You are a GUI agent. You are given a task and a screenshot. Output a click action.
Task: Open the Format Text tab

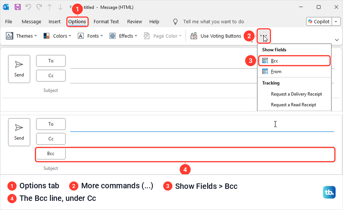[106, 21]
